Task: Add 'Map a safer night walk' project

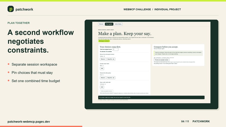Action: 102,87
